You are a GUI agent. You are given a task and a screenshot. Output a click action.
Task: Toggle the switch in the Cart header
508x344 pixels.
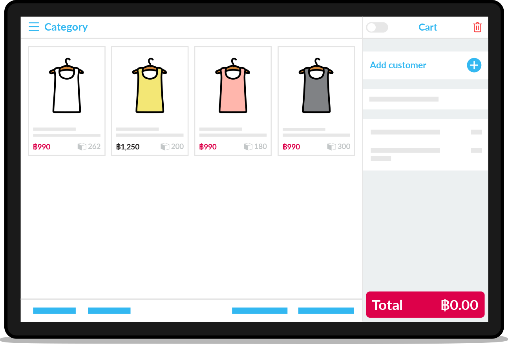(377, 27)
